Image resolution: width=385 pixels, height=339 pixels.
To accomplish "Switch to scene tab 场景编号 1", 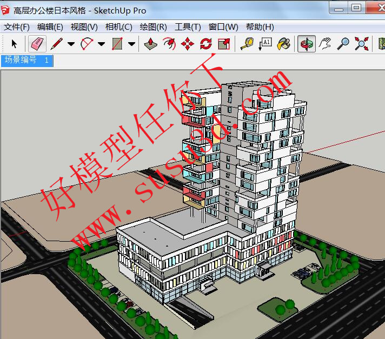I will point(27,61).
